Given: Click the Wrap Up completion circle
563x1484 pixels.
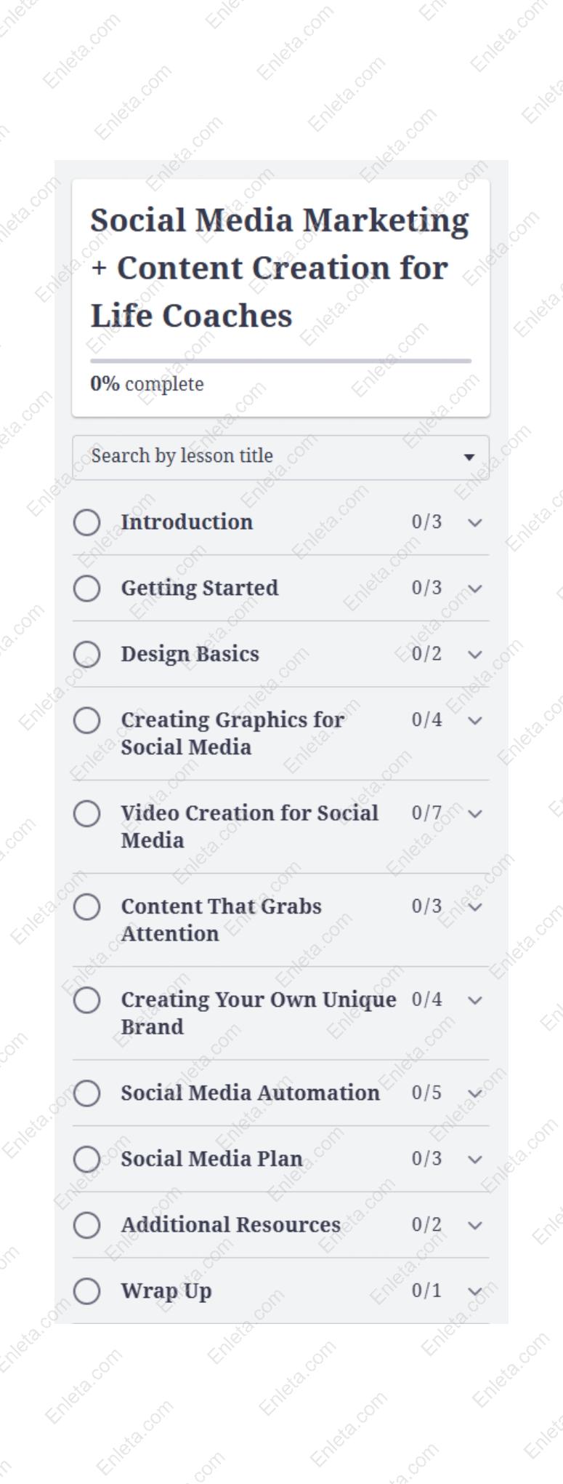Looking at the screenshot, I should coord(86,1290).
